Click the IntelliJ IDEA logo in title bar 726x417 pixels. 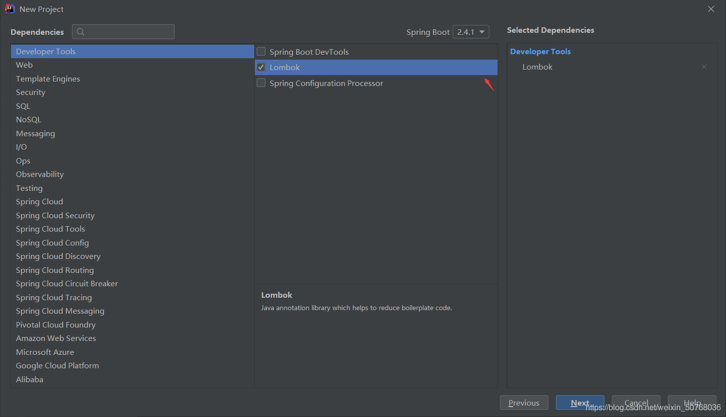9,9
